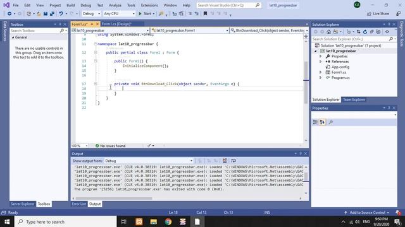Open the Build menu
Image resolution: width=405 pixels, height=227 pixels.
(70, 5)
